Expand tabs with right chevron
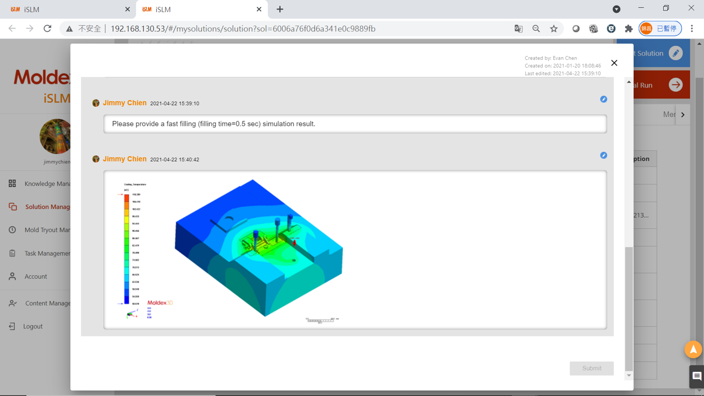Viewport: 704px width, 396px height. pos(683,115)
